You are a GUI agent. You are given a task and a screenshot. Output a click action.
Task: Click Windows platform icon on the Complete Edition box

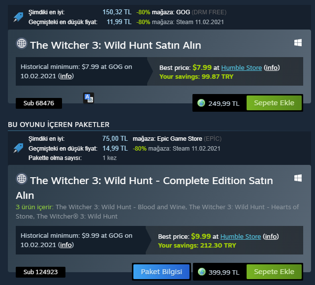pos(298,178)
